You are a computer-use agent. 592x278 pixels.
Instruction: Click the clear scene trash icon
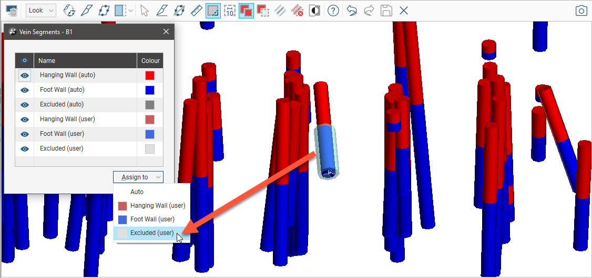(x=12, y=10)
